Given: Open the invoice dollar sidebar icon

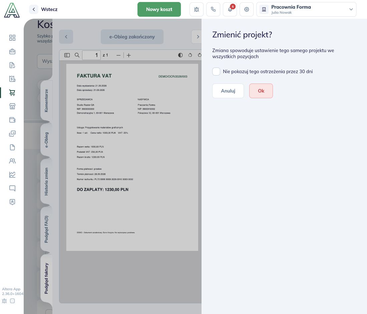Looking at the screenshot, I should [12, 79].
